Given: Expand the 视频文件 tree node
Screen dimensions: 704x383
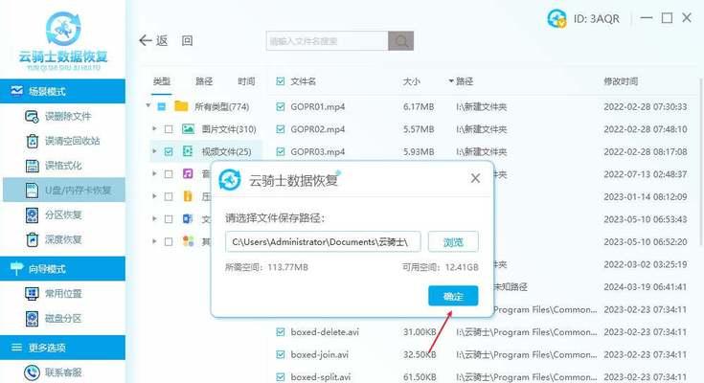Looking at the screenshot, I should pyautogui.click(x=154, y=151).
